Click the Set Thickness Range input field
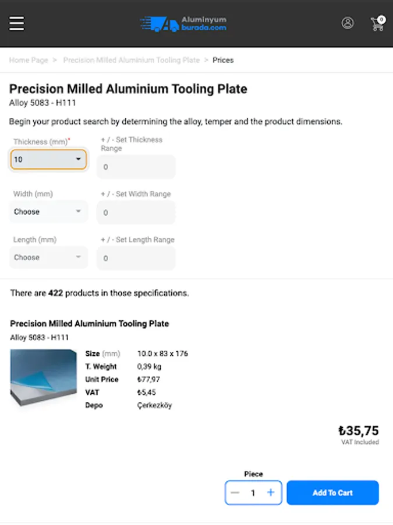Image resolution: width=393 pixels, height=525 pixels. [x=136, y=167]
